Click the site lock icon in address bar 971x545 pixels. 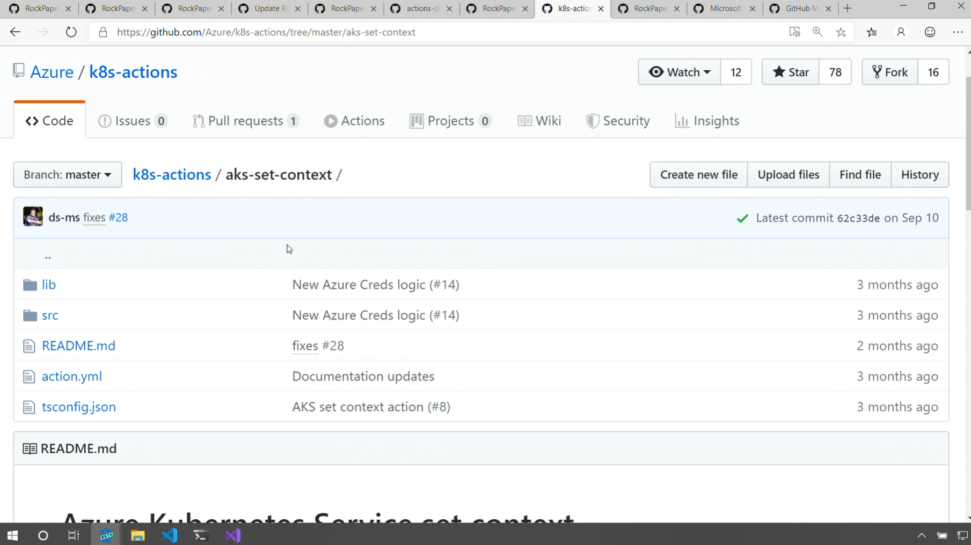click(103, 32)
